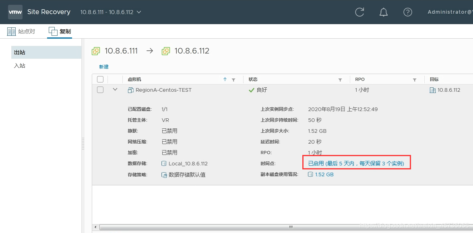Click the 复制 overlapping squares icon
The image size is (473, 233).
(53, 31)
